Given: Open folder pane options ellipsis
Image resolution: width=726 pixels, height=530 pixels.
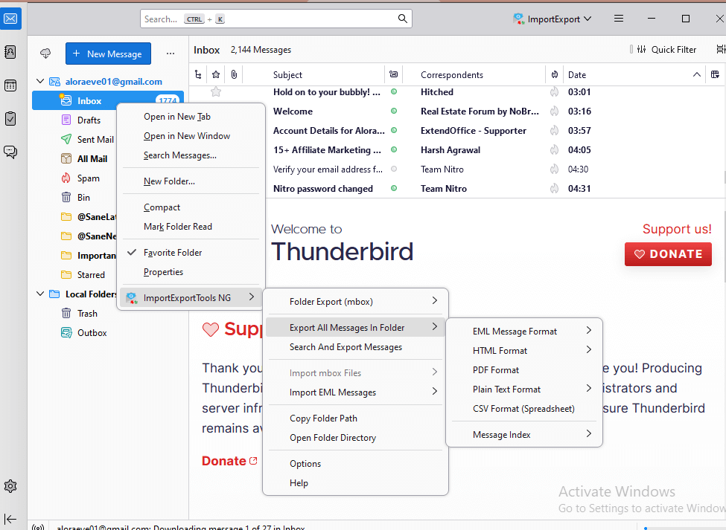Looking at the screenshot, I should pyautogui.click(x=171, y=54).
